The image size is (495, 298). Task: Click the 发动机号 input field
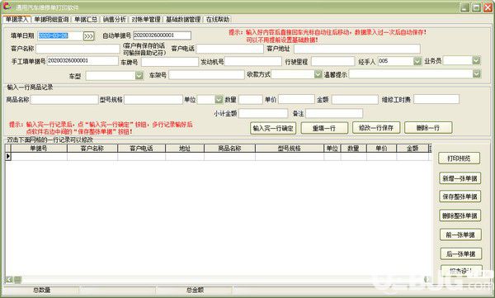[x=252, y=61]
